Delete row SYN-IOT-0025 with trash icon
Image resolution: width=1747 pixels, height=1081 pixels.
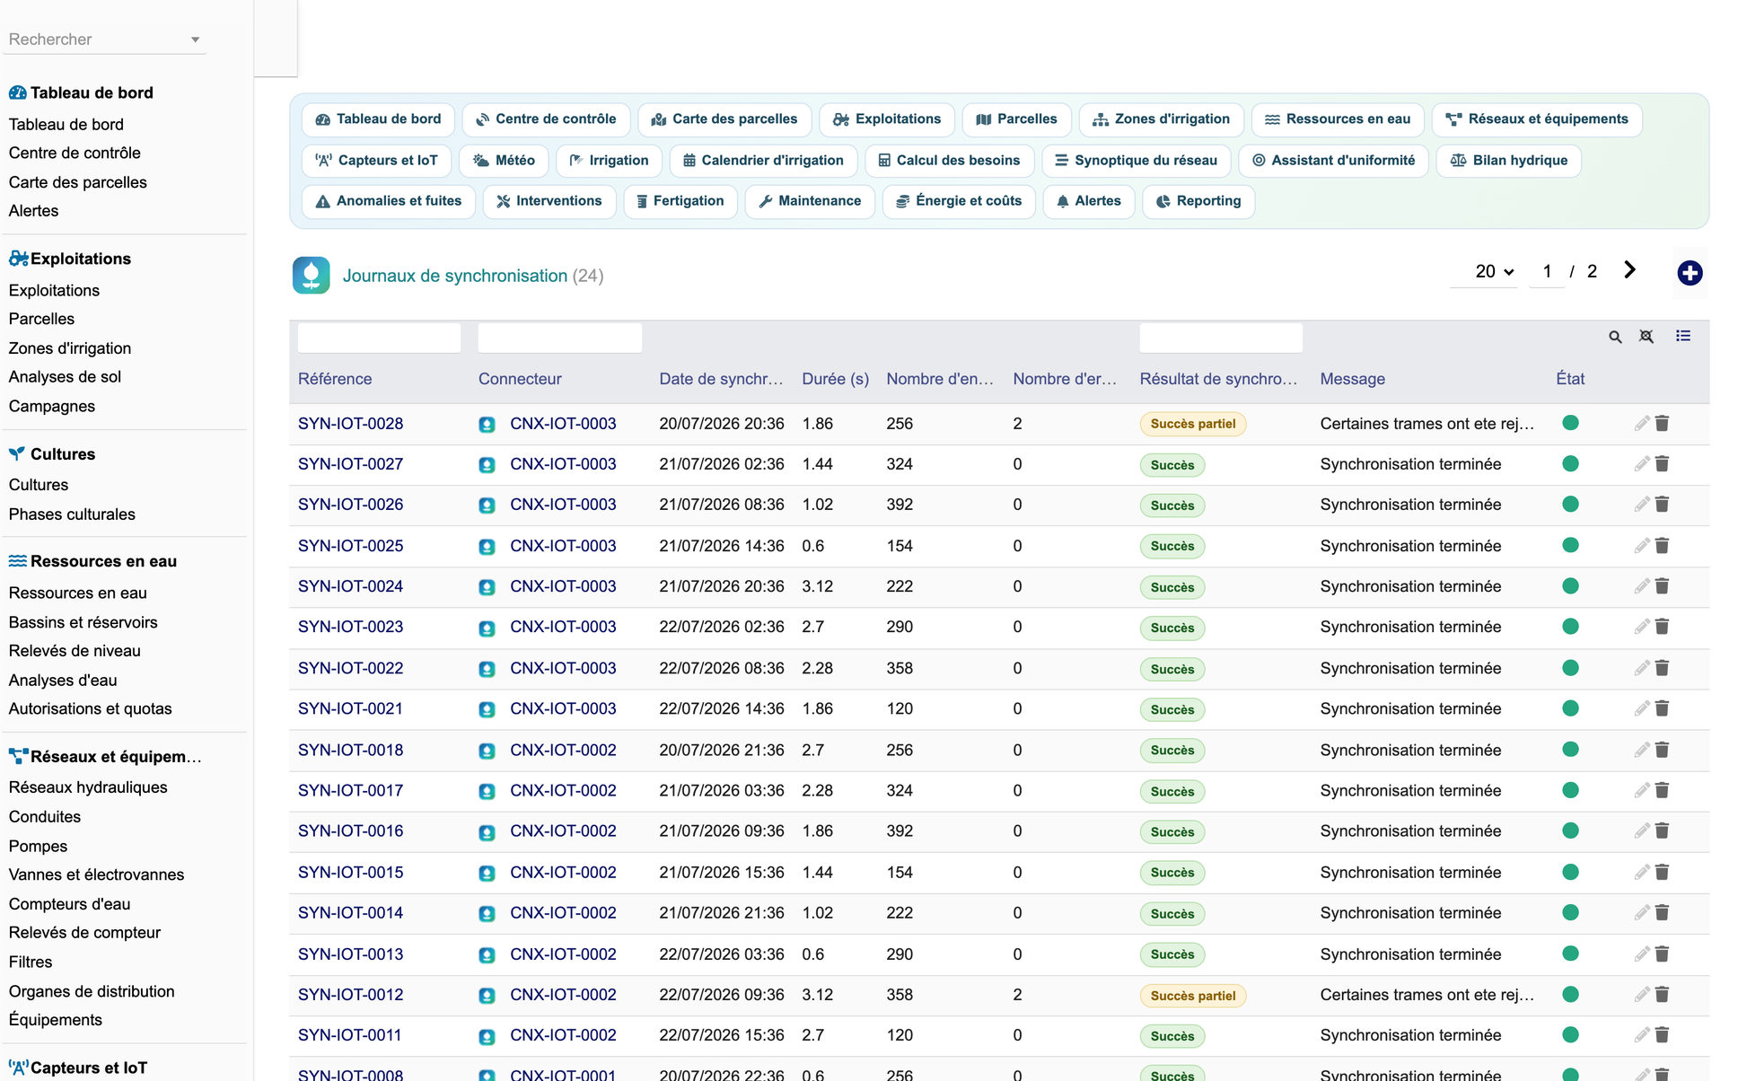1663,546
